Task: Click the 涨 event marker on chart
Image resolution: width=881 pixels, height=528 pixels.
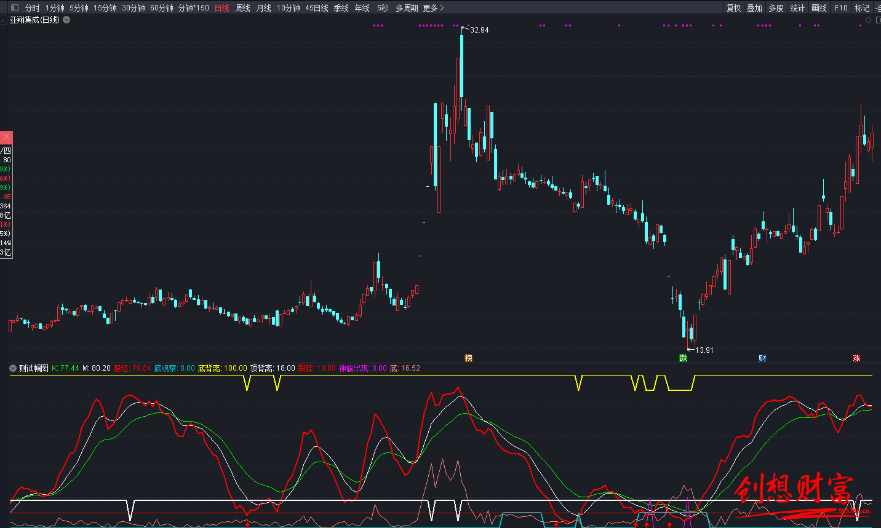Action: (x=856, y=358)
